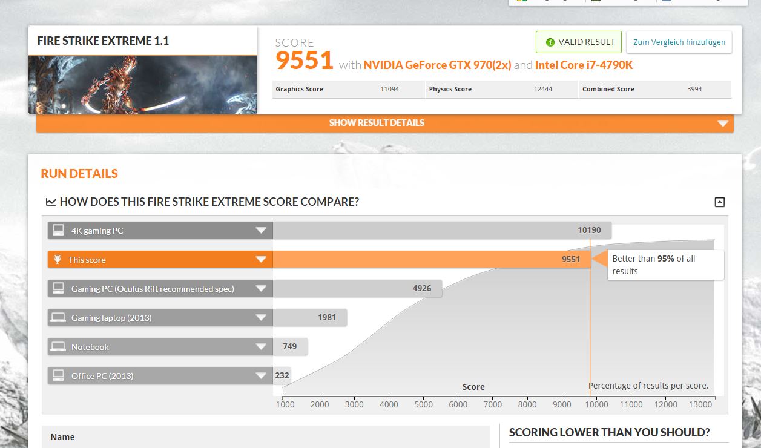Click the Gaming laptop (2013) laptop icon
Screen dimensions: 761x448
pyautogui.click(x=58, y=317)
